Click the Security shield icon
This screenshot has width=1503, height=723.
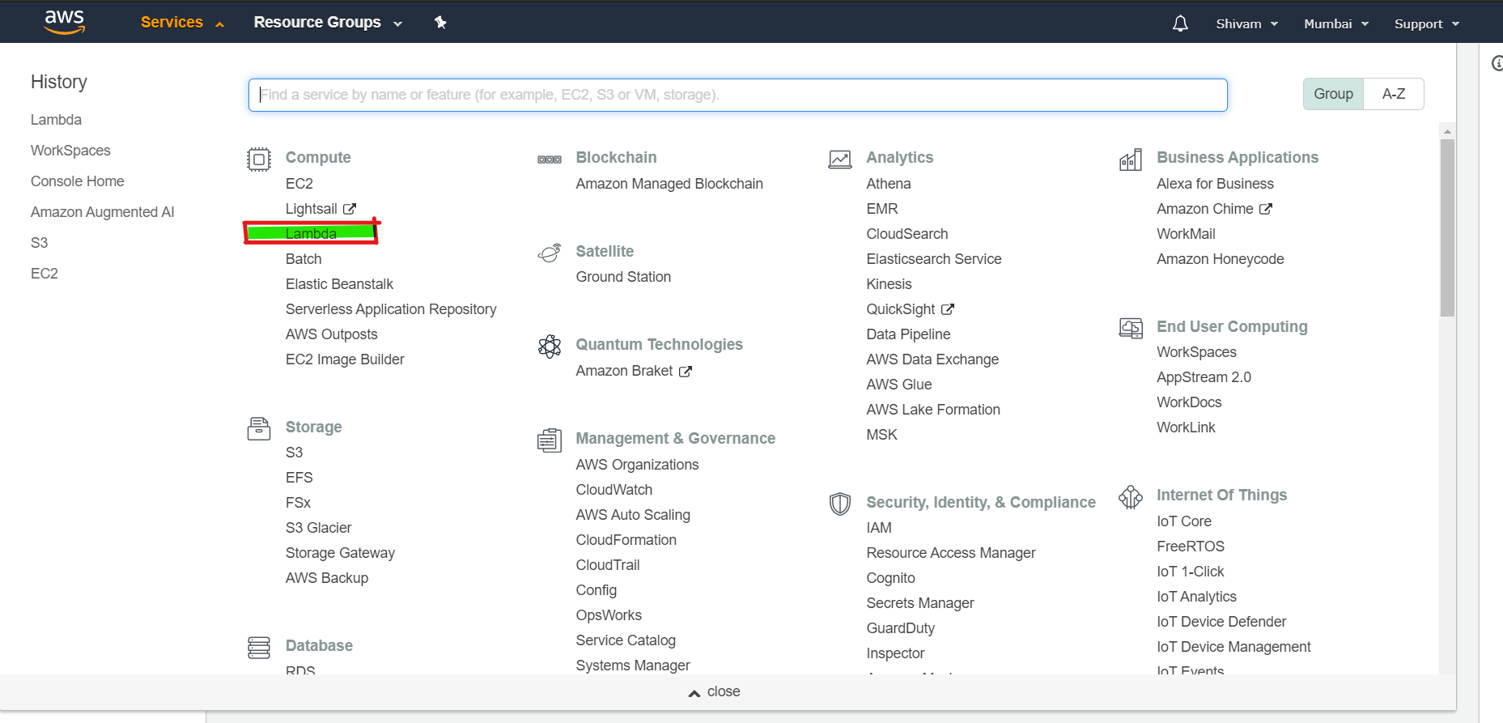pos(840,504)
